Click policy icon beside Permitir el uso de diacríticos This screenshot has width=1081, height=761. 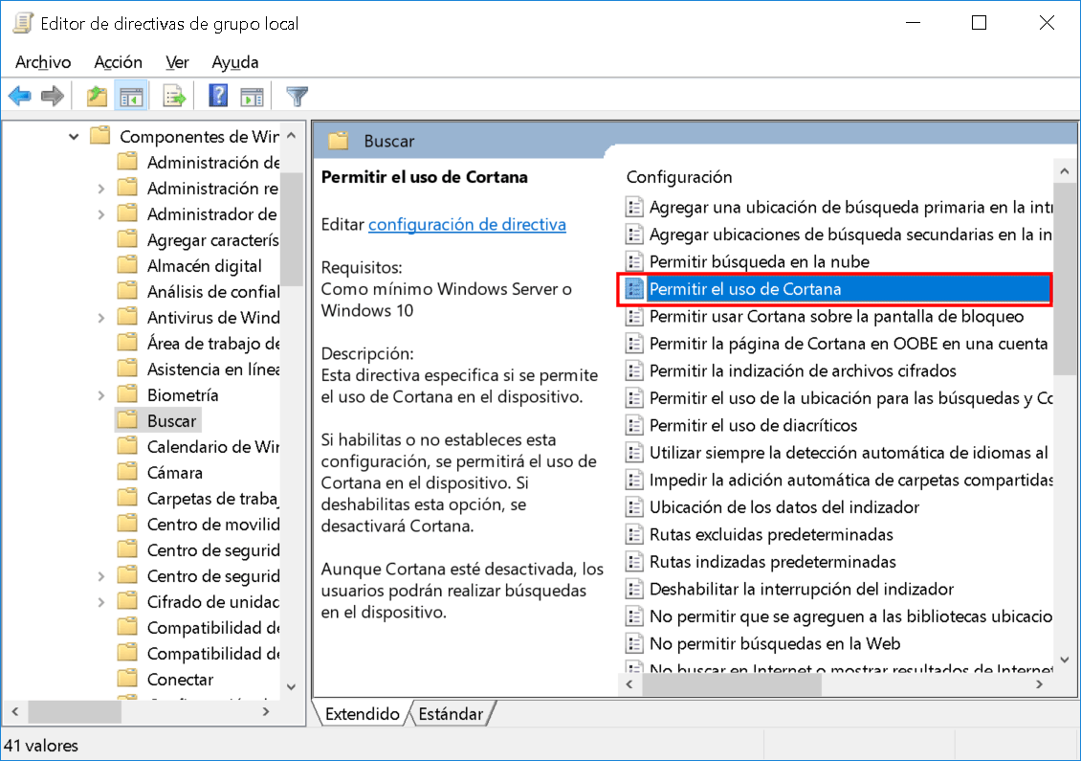point(634,425)
